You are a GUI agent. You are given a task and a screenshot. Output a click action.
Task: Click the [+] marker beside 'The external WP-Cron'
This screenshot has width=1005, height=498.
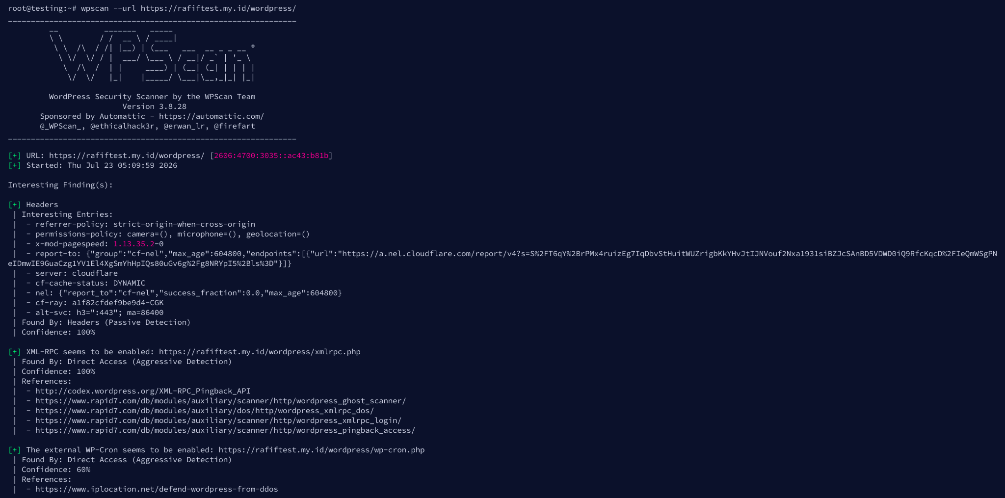15,450
